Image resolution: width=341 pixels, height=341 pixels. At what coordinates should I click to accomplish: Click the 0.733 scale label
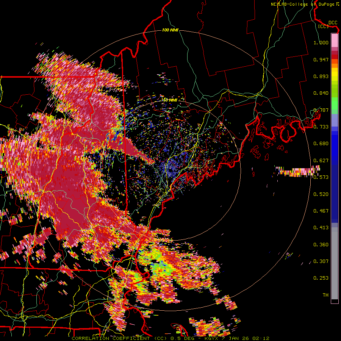point(321,127)
